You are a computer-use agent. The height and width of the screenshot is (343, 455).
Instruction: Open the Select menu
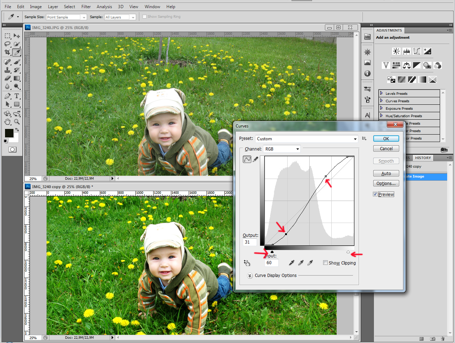69,6
